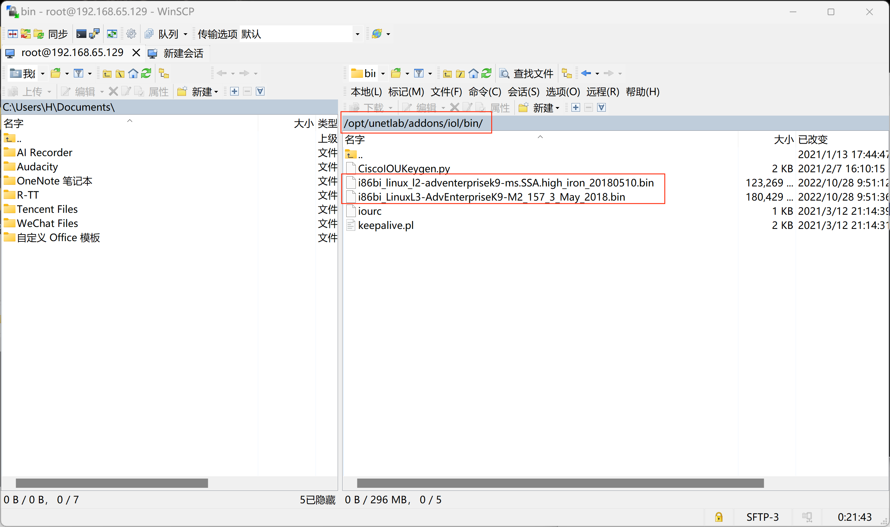Select the keepalive.pl file
890x527 pixels.
[x=385, y=225]
